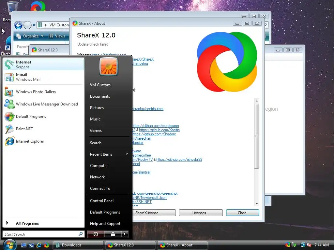Viewport: 334px width, 250px height.
Task: Click Recycle Bin on desktop
Action: [12, 8]
